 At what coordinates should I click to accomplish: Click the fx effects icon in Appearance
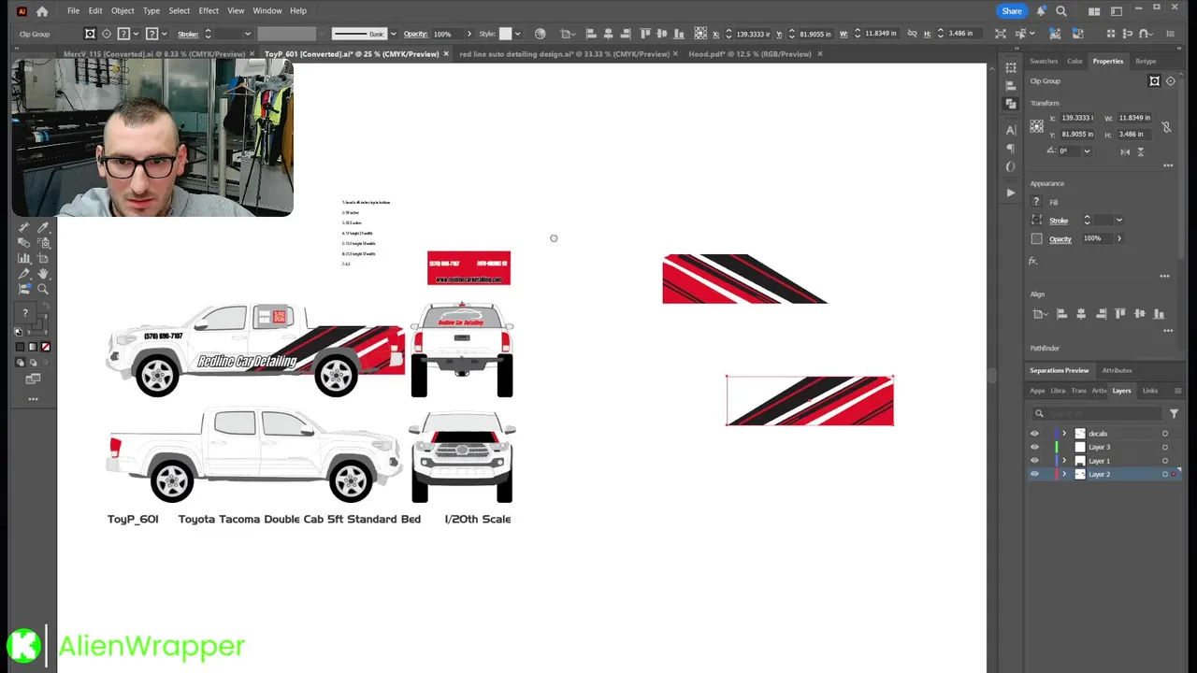1033,261
